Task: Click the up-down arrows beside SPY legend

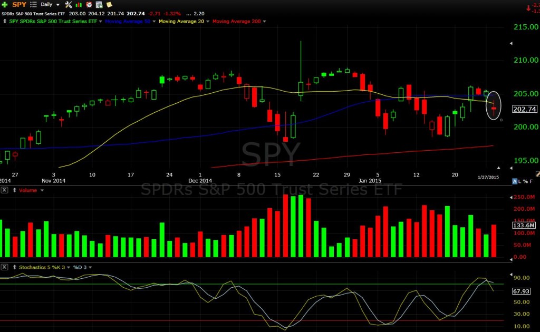Action: tap(4, 21)
